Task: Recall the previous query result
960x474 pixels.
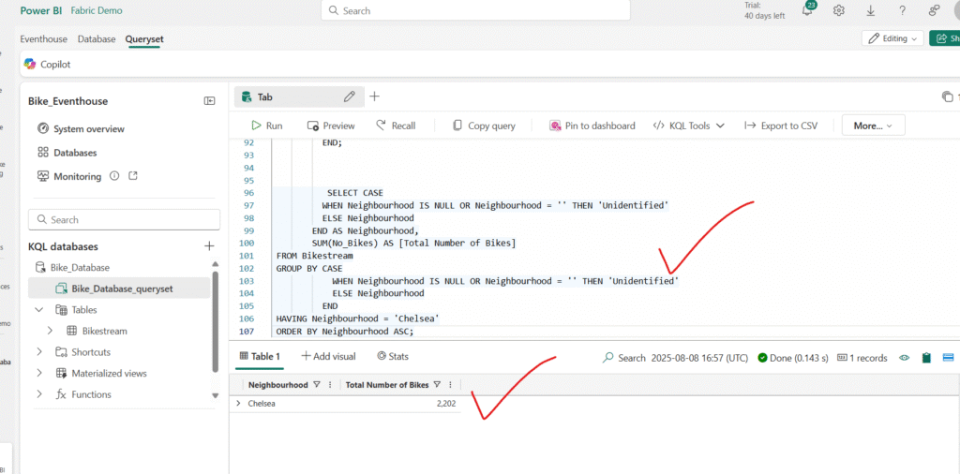Action: point(396,126)
